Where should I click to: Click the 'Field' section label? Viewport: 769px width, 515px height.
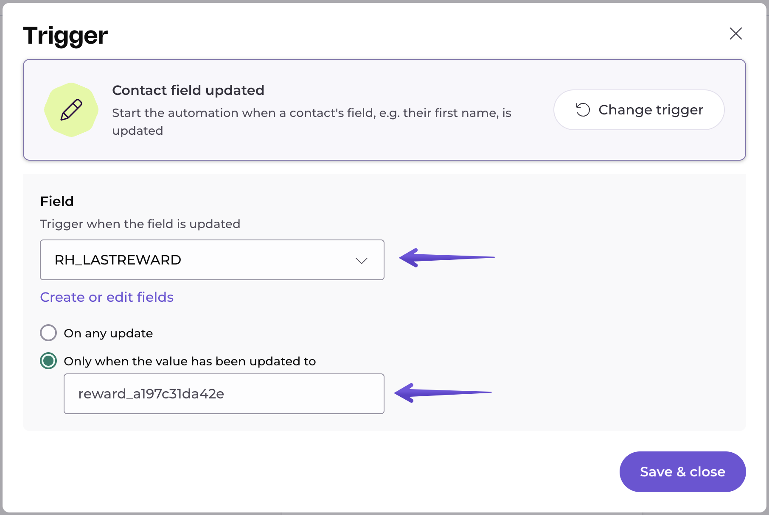[x=57, y=201]
